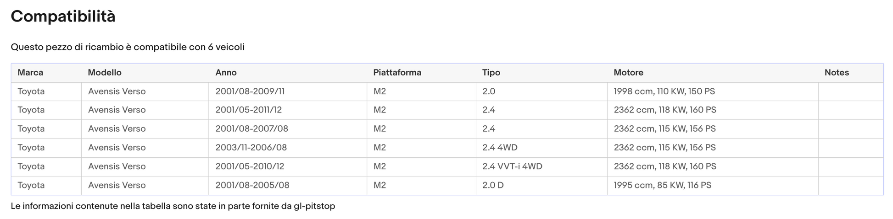893x219 pixels.
Task: Click the Anno column header
Action: 226,73
